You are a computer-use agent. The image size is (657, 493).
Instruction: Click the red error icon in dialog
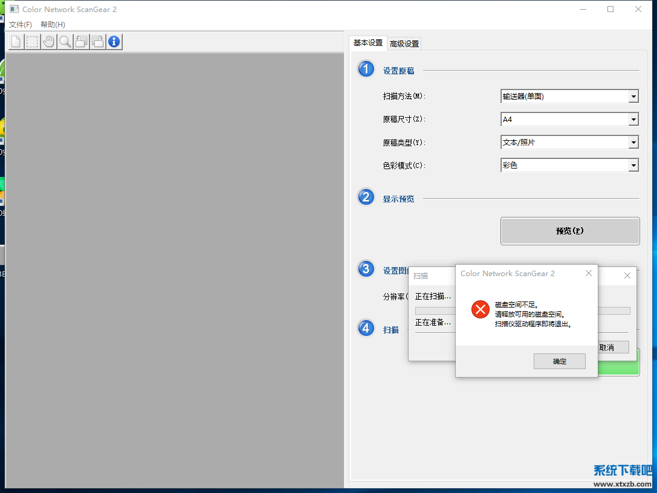tap(480, 310)
